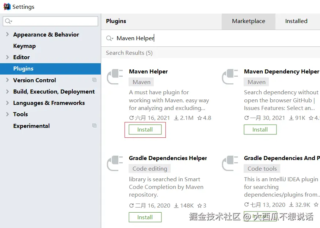Expand Appearance & Behavior section
The image size is (320, 228).
tap(7, 34)
